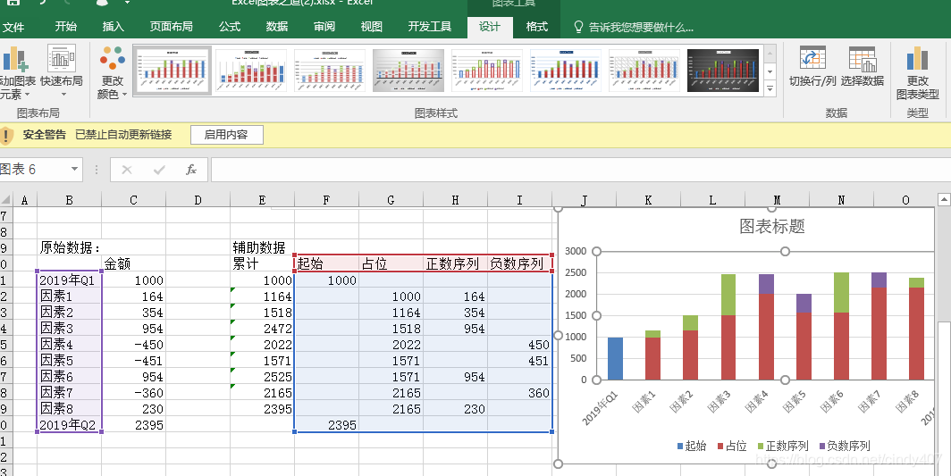The width and height of the screenshot is (951, 476).
Task: Click the green 正数序列 legend entry
Action: click(x=783, y=447)
